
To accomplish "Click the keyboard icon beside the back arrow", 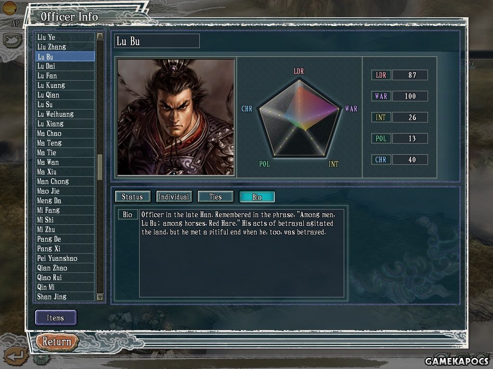I will 41,359.
